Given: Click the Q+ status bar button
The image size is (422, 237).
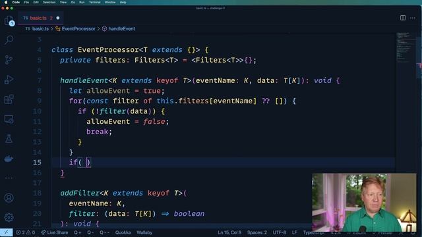Looking at the screenshot, I should (78, 232).
